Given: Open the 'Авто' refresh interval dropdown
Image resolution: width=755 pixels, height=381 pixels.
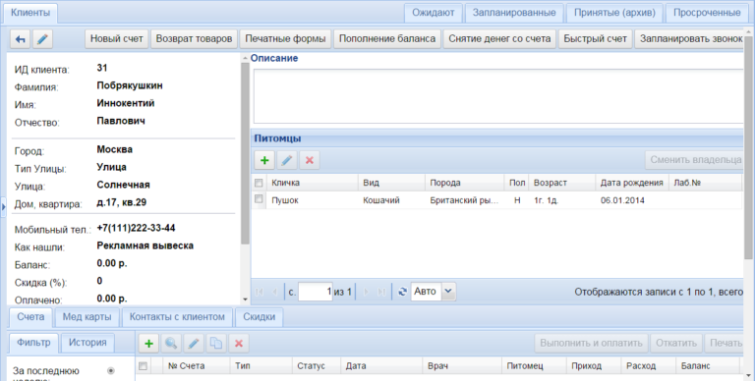Looking at the screenshot, I should point(448,291).
